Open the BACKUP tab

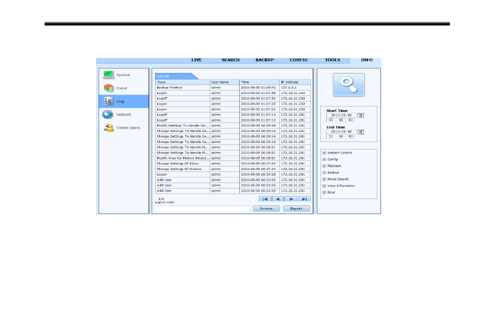point(265,60)
